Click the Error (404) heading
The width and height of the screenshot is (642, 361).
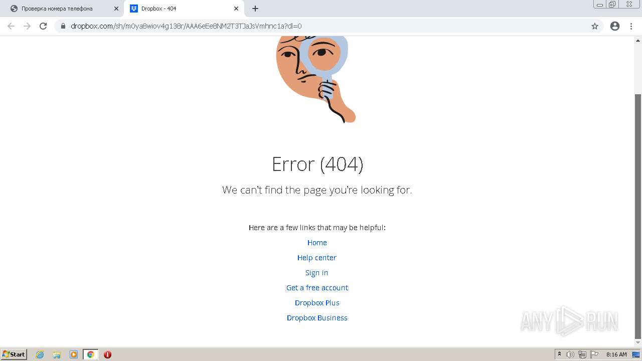[317, 164]
